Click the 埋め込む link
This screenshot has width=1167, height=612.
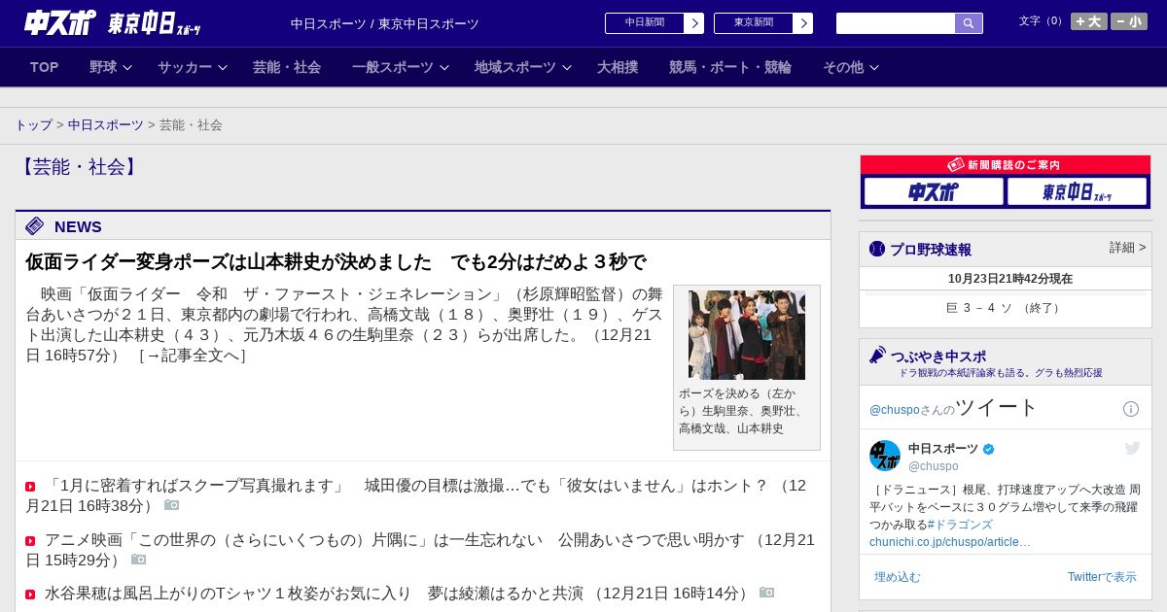897,577
